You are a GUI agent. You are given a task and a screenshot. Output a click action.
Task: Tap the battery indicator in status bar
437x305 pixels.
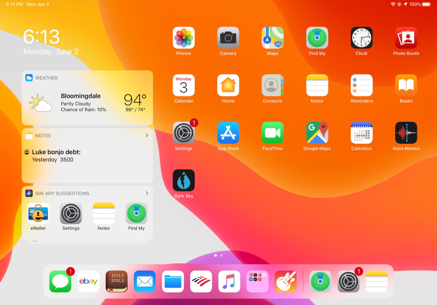[426, 4]
